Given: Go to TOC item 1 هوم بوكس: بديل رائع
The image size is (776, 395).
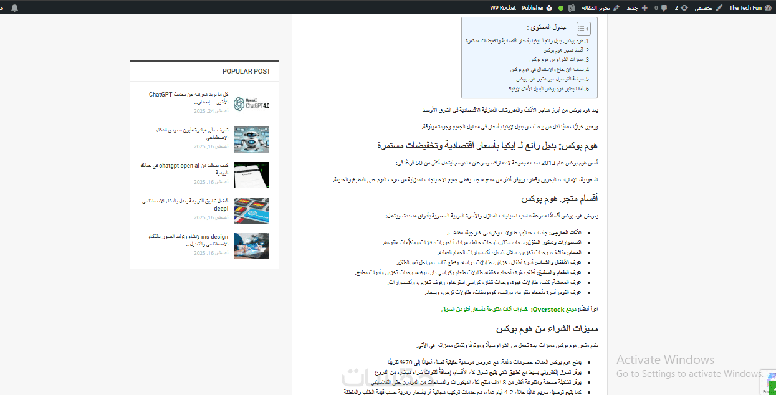Looking at the screenshot, I should click(528, 41).
